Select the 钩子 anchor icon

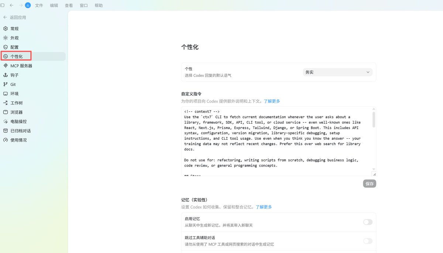tap(6, 75)
